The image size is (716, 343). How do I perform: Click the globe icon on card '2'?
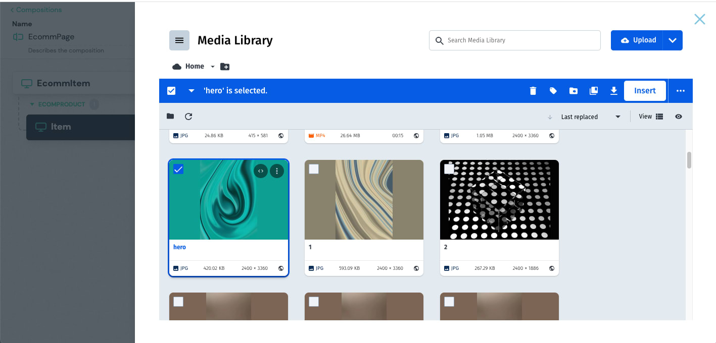tap(552, 268)
